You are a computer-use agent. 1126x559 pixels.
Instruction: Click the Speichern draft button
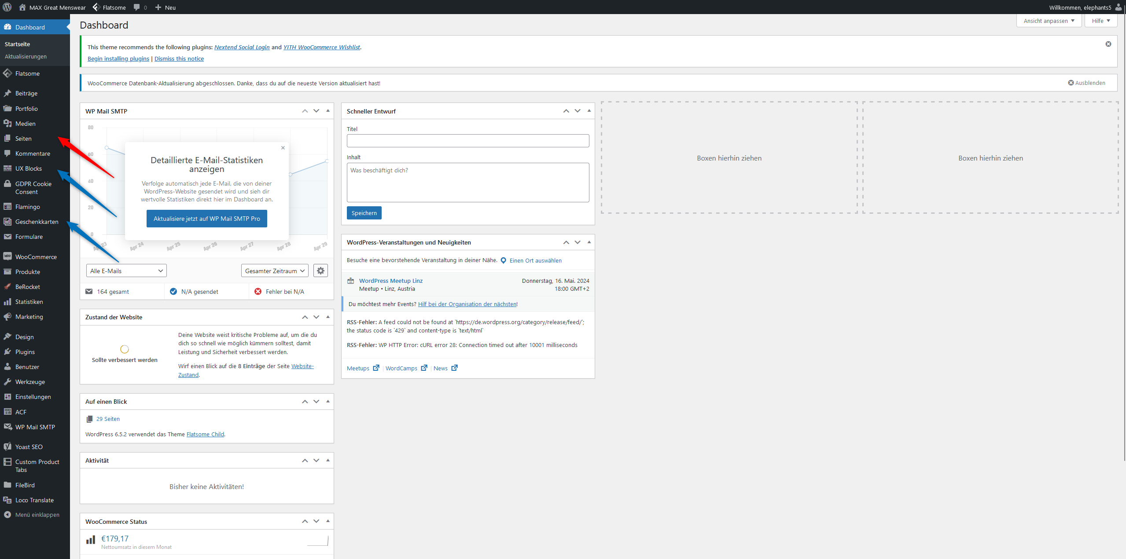click(364, 213)
